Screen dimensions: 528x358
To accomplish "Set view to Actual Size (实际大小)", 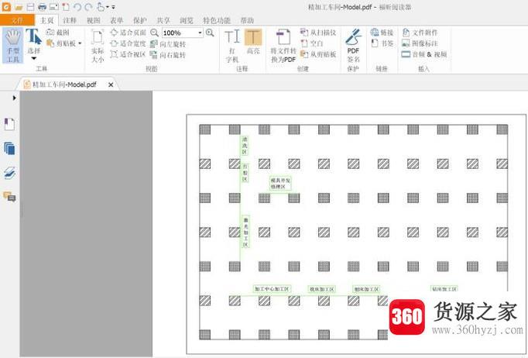I will coord(98,46).
